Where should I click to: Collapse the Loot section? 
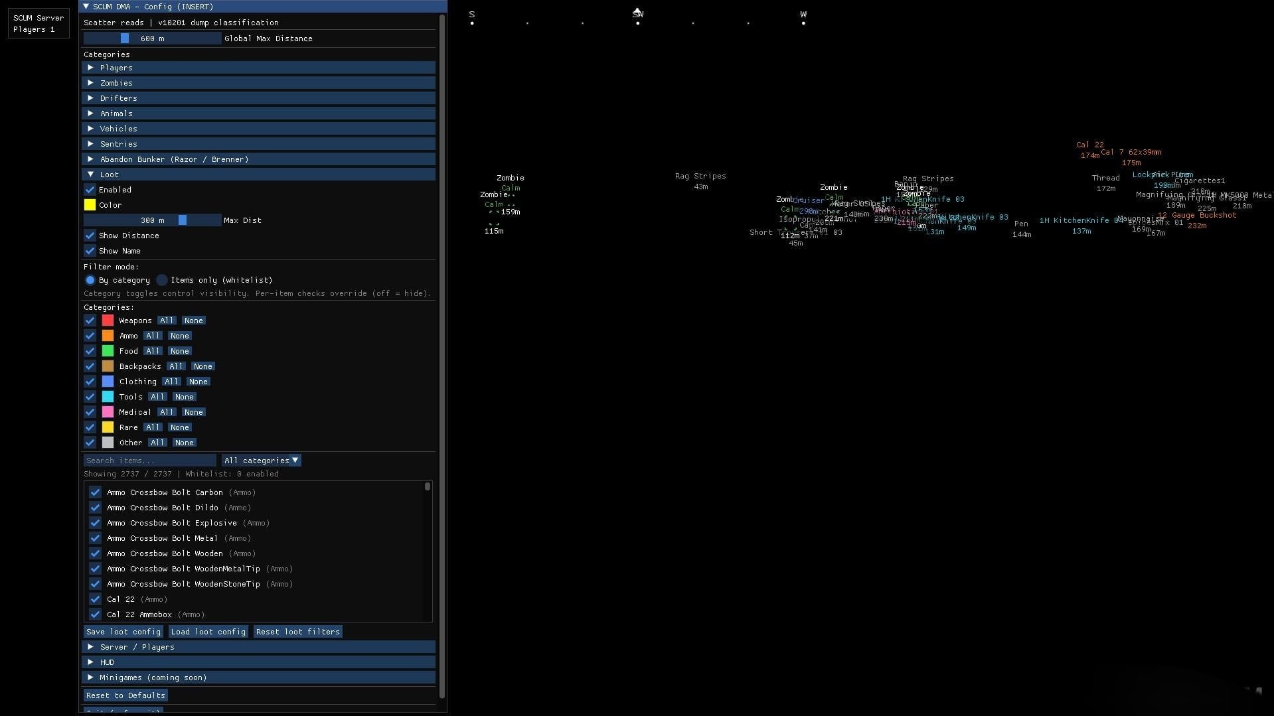pos(258,175)
